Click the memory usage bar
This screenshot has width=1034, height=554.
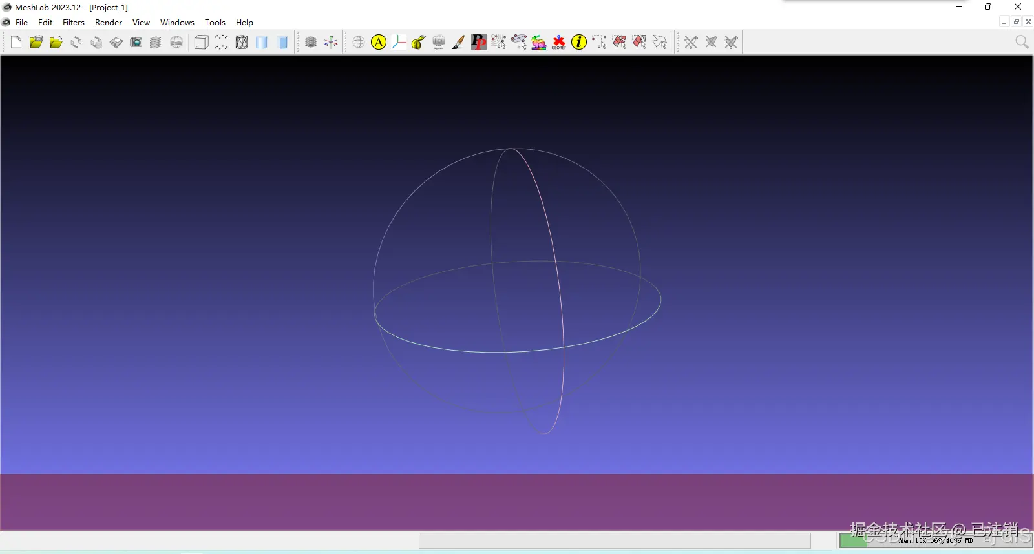(936, 540)
